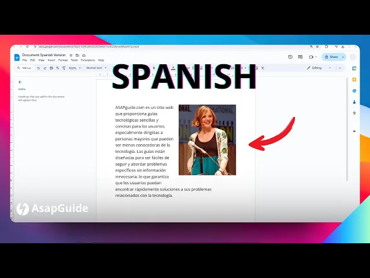Screen dimensions: 370x278
Task: Open the comments history icon
Action: point(300,57)
